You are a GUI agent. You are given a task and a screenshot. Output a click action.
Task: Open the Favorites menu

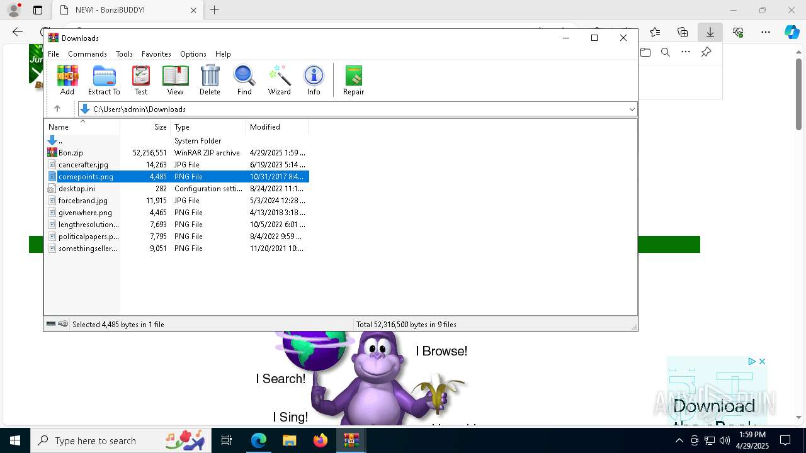[x=156, y=54]
